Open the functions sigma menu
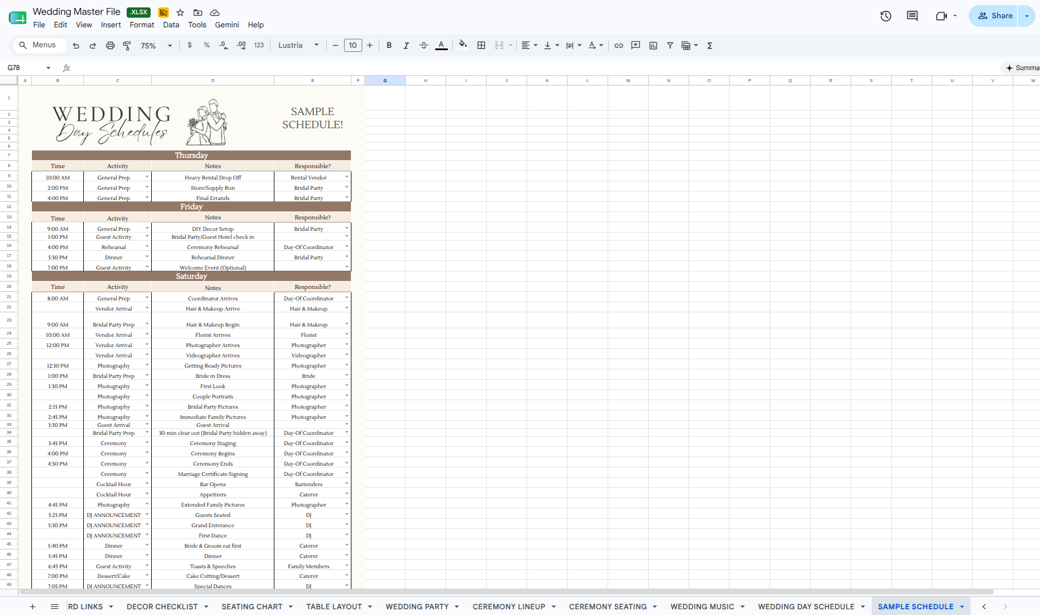The width and height of the screenshot is (1040, 615). click(x=710, y=46)
